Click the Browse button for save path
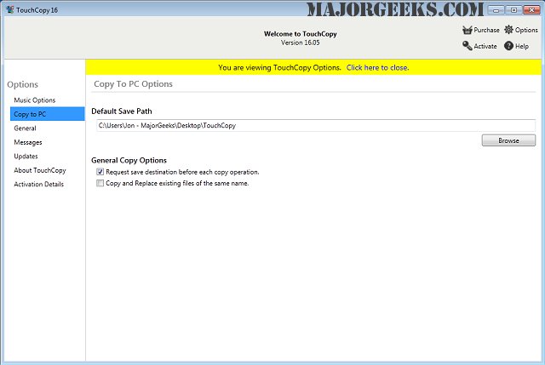 (508, 140)
